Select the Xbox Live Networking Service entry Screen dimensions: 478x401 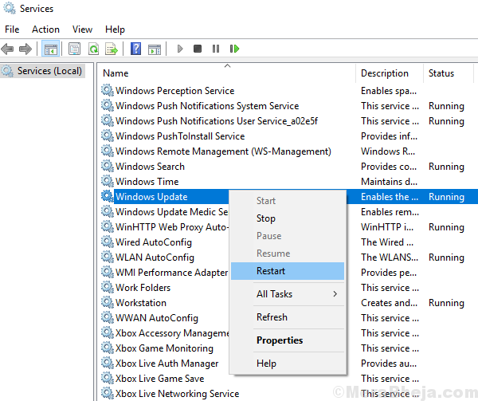[177, 394]
